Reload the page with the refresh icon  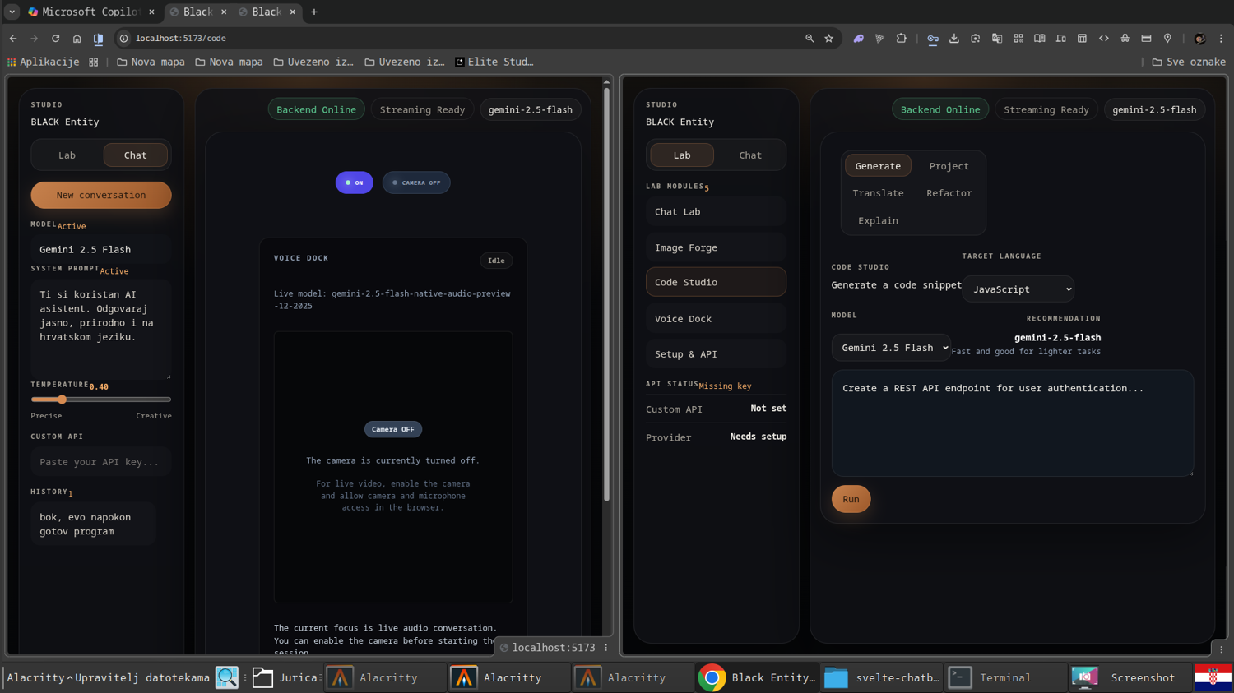55,38
